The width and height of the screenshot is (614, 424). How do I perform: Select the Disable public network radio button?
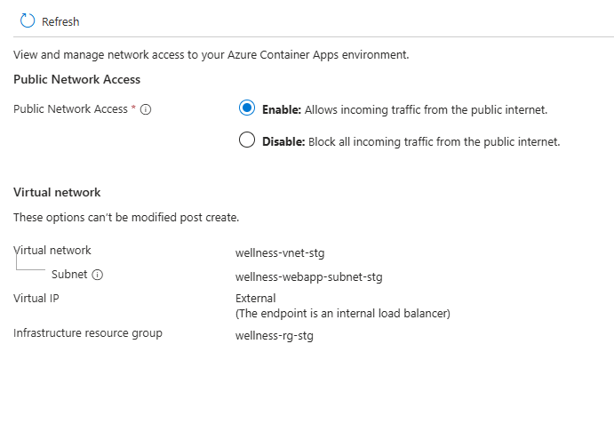pyautogui.click(x=247, y=140)
